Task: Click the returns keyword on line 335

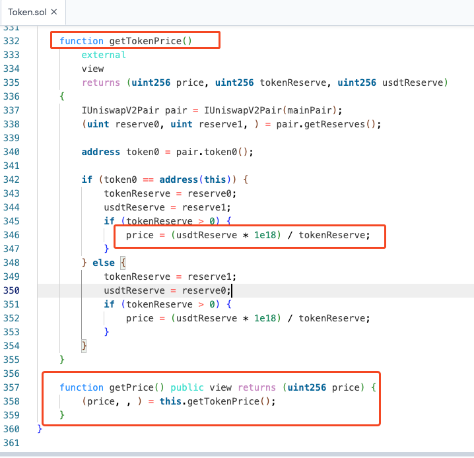Action: [x=101, y=82]
